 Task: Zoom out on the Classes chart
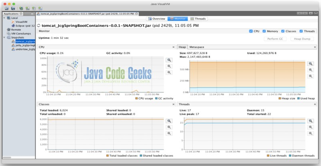click(169, 127)
